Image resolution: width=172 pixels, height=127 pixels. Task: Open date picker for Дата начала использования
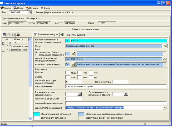click(80, 94)
